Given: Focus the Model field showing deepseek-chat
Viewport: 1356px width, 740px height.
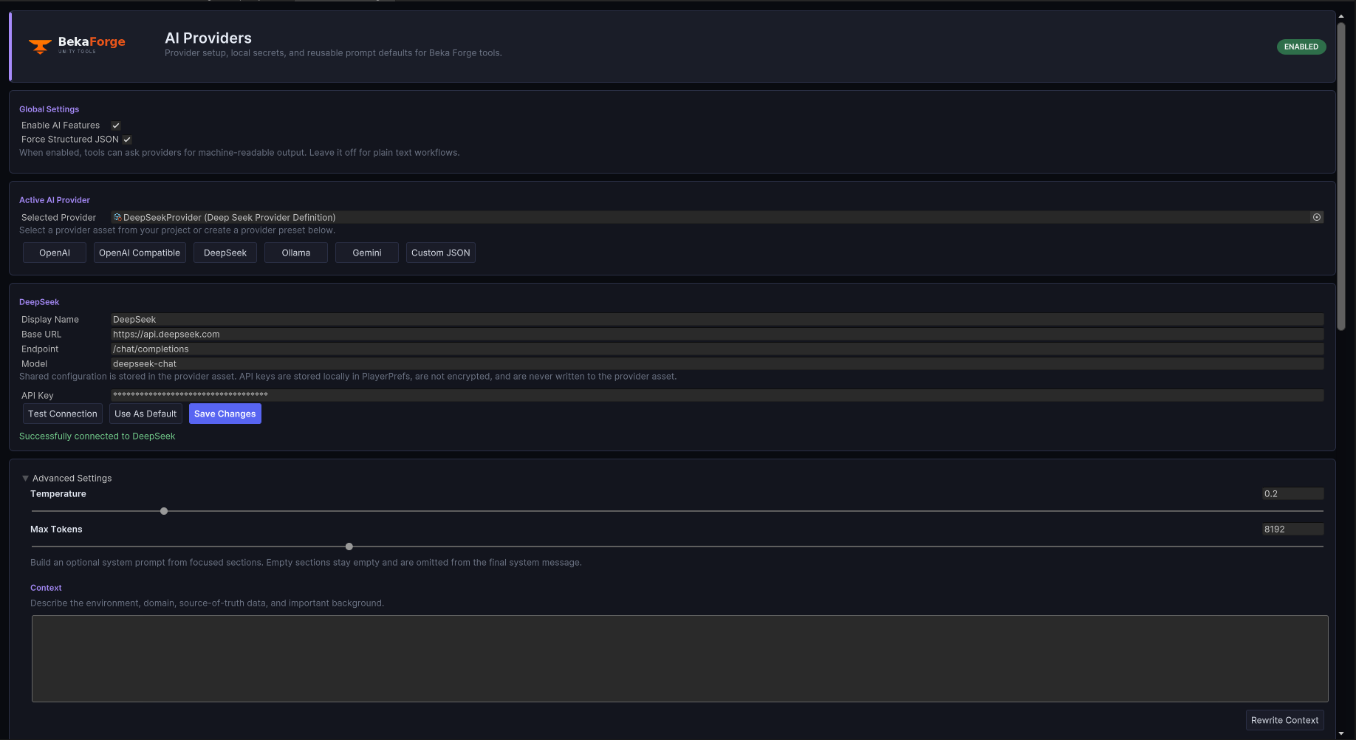Looking at the screenshot, I should pyautogui.click(x=717, y=364).
